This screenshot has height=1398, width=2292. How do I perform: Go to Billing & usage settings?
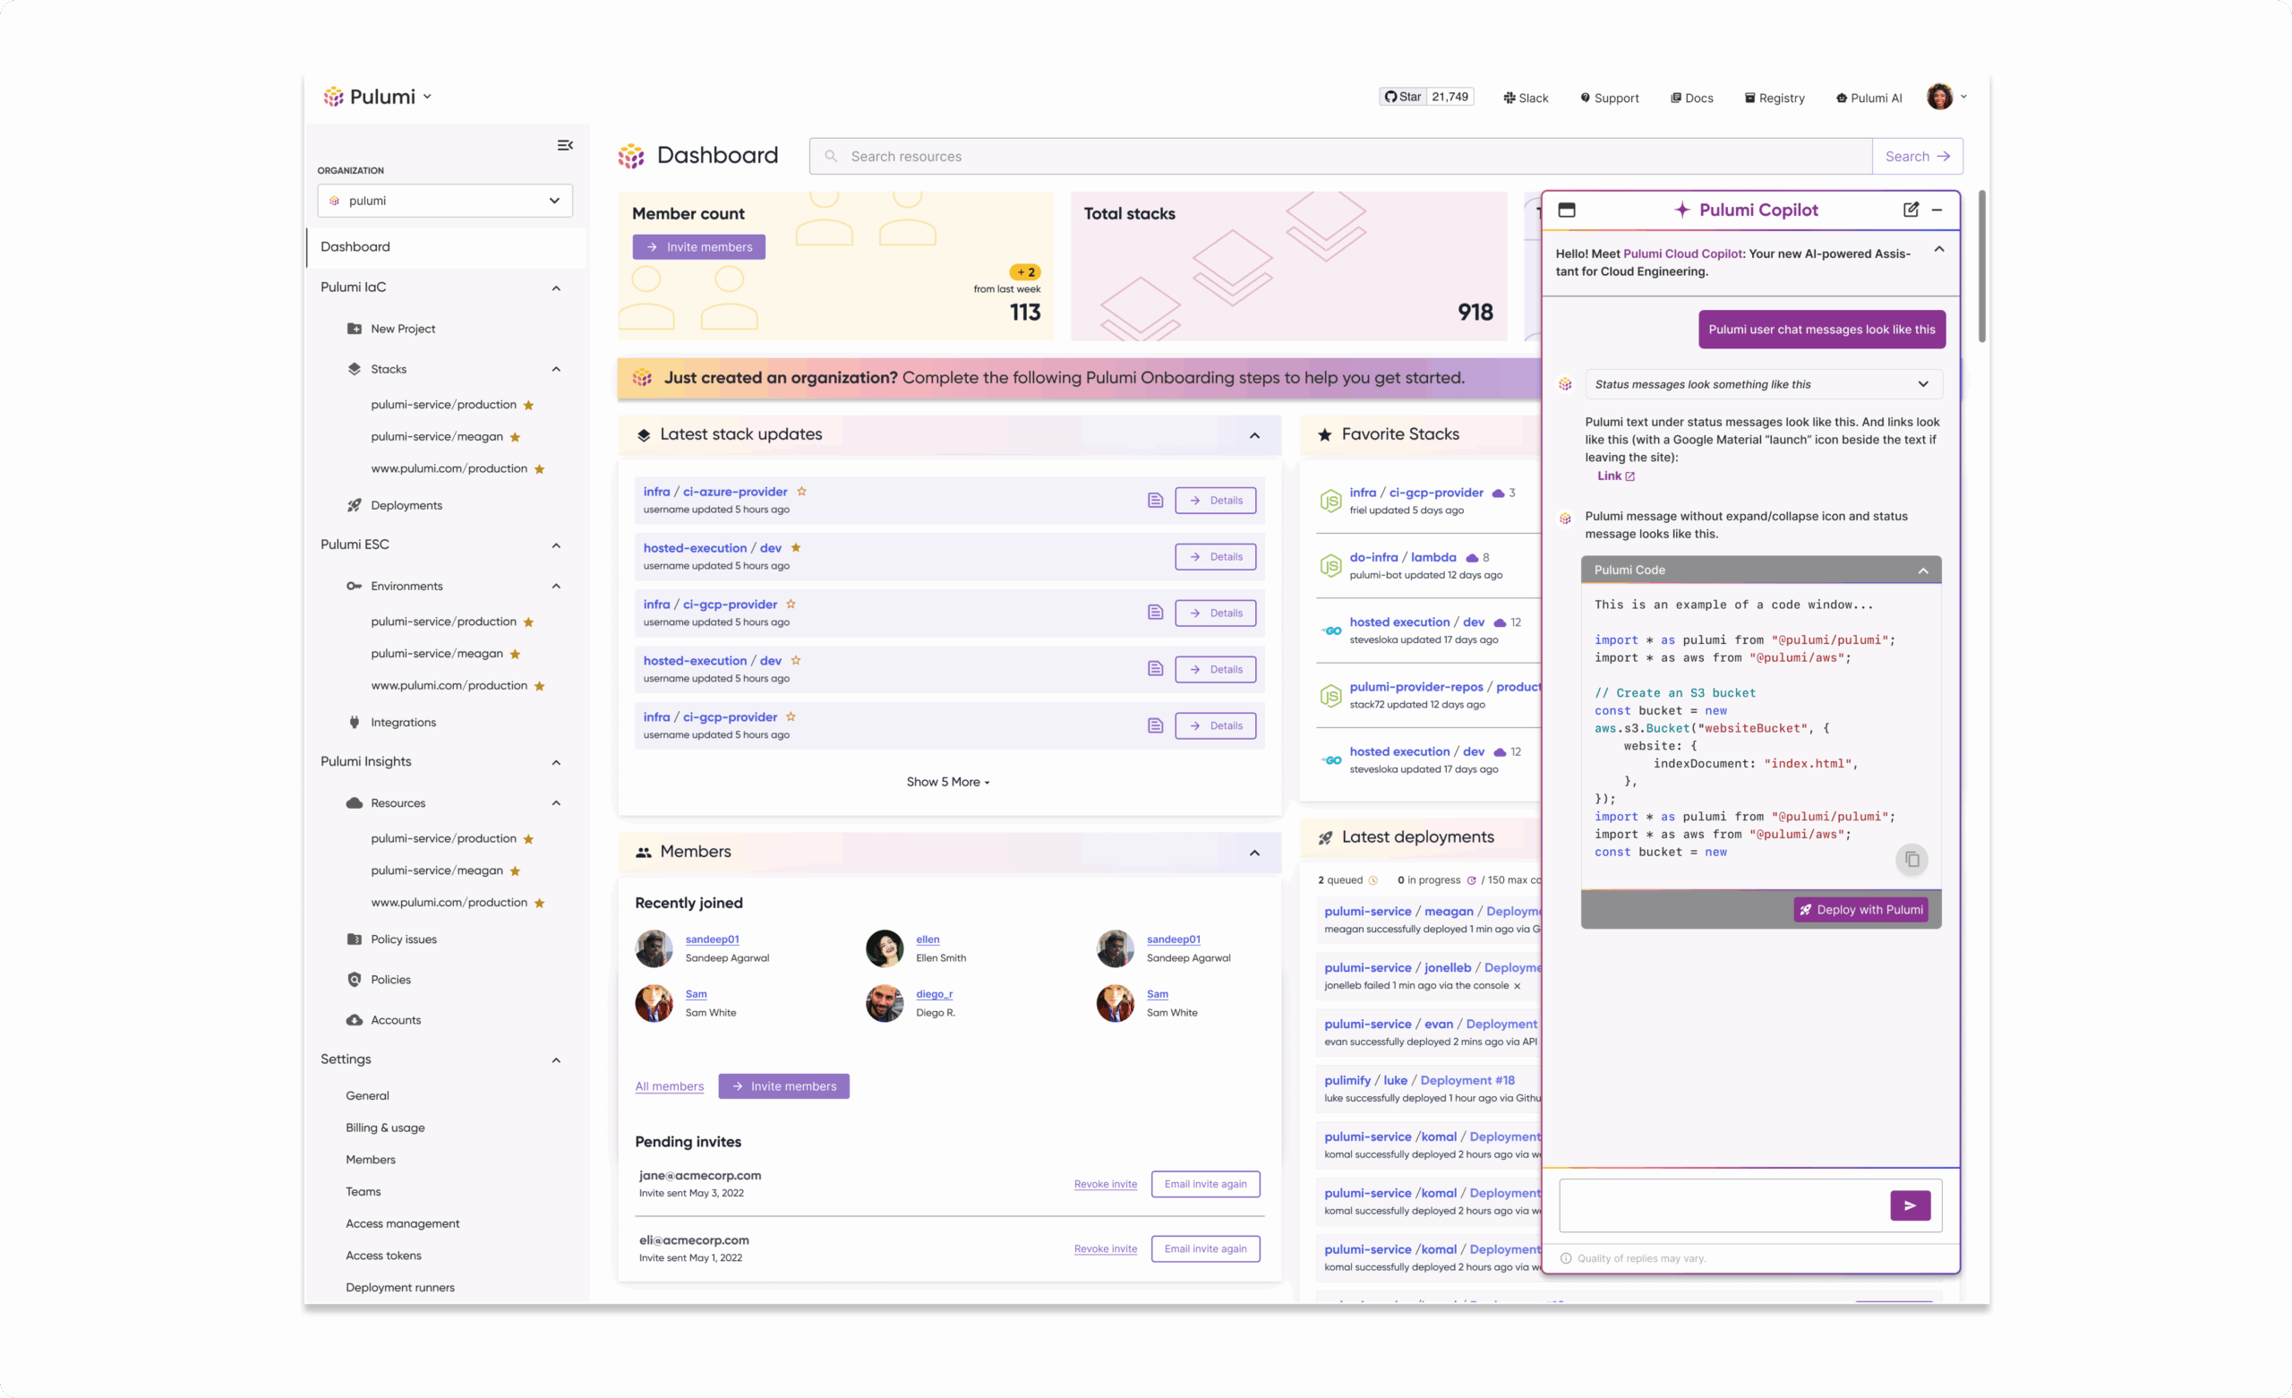[x=385, y=1128]
